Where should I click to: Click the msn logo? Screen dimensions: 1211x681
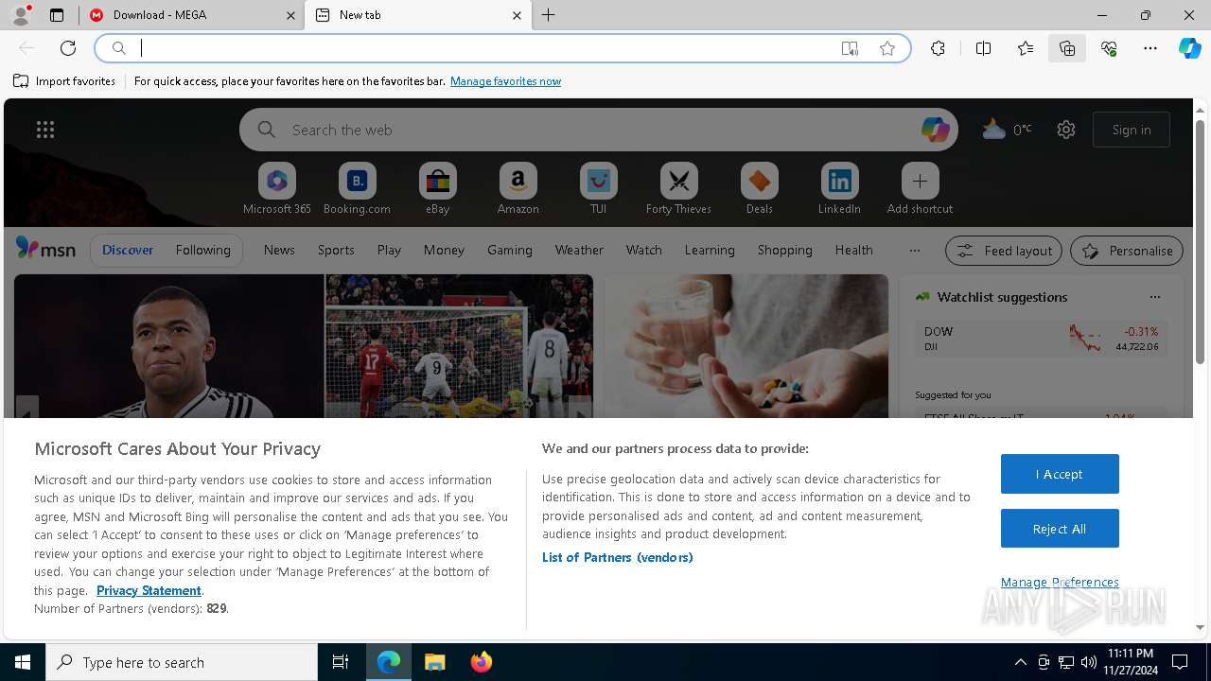point(45,250)
